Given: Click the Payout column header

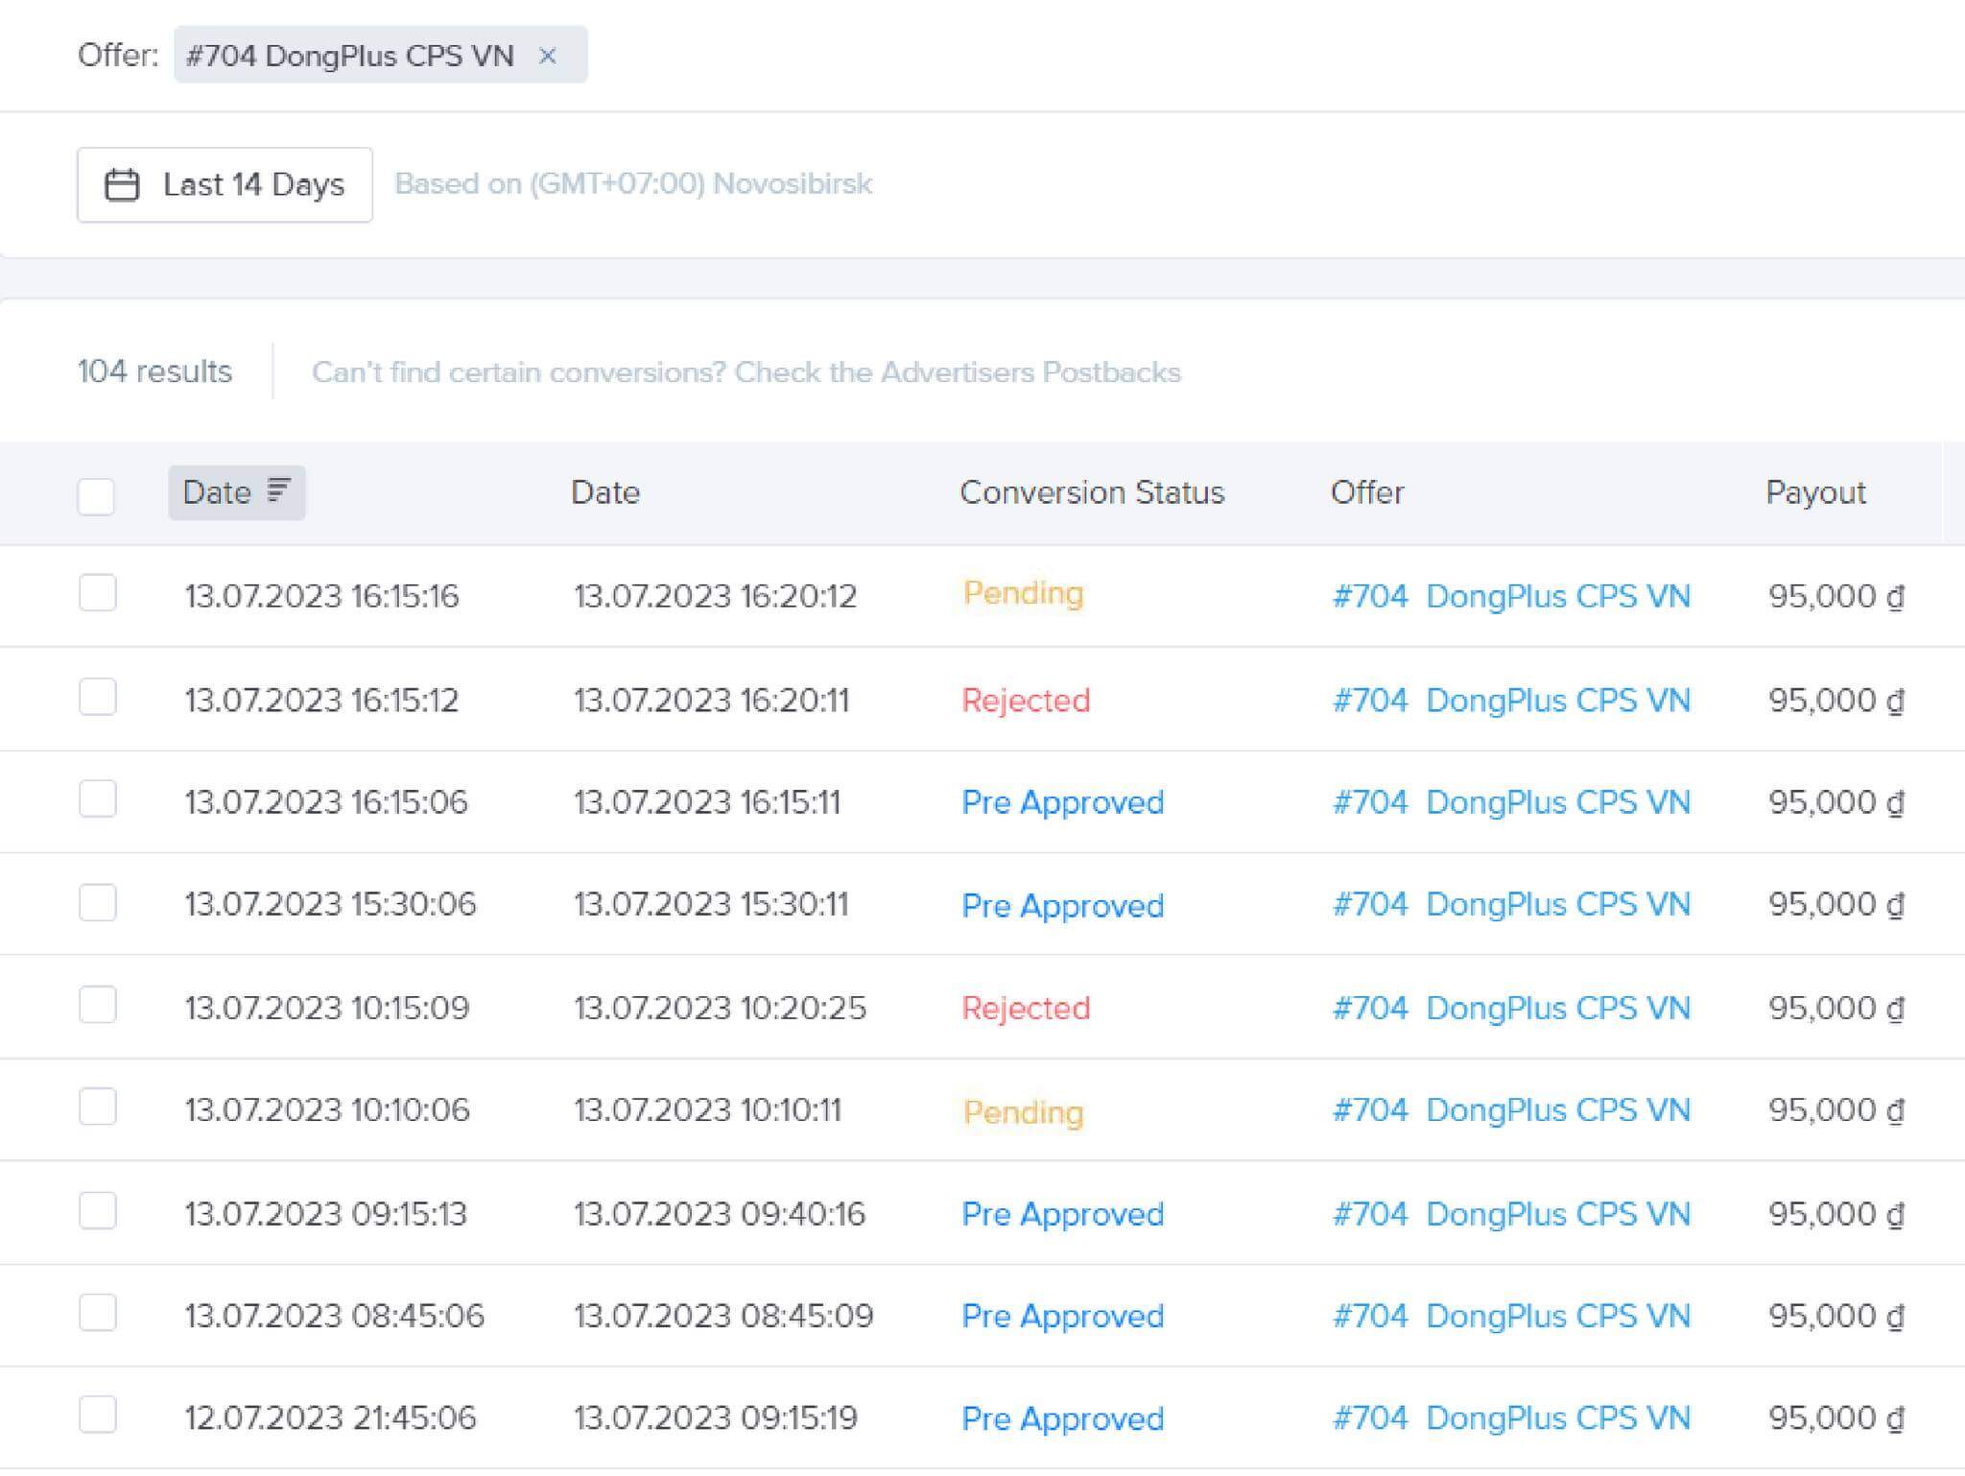Looking at the screenshot, I should pos(1815,492).
